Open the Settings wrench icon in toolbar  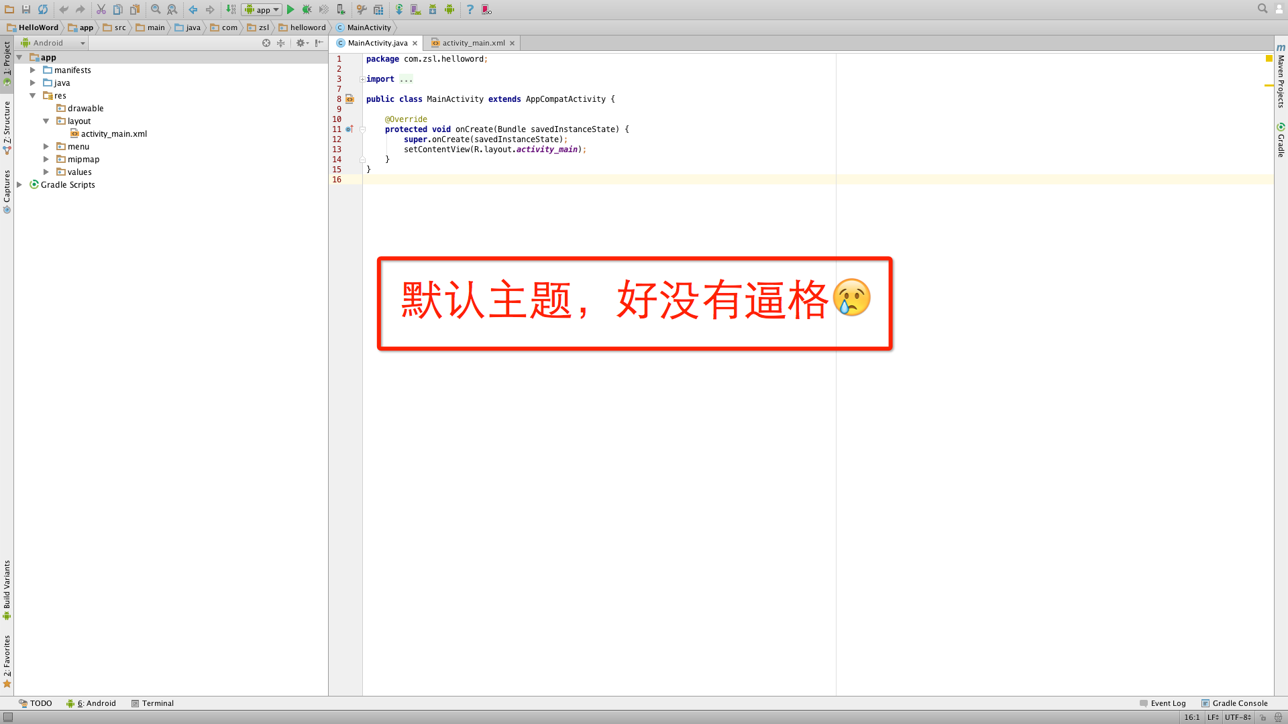(x=362, y=9)
